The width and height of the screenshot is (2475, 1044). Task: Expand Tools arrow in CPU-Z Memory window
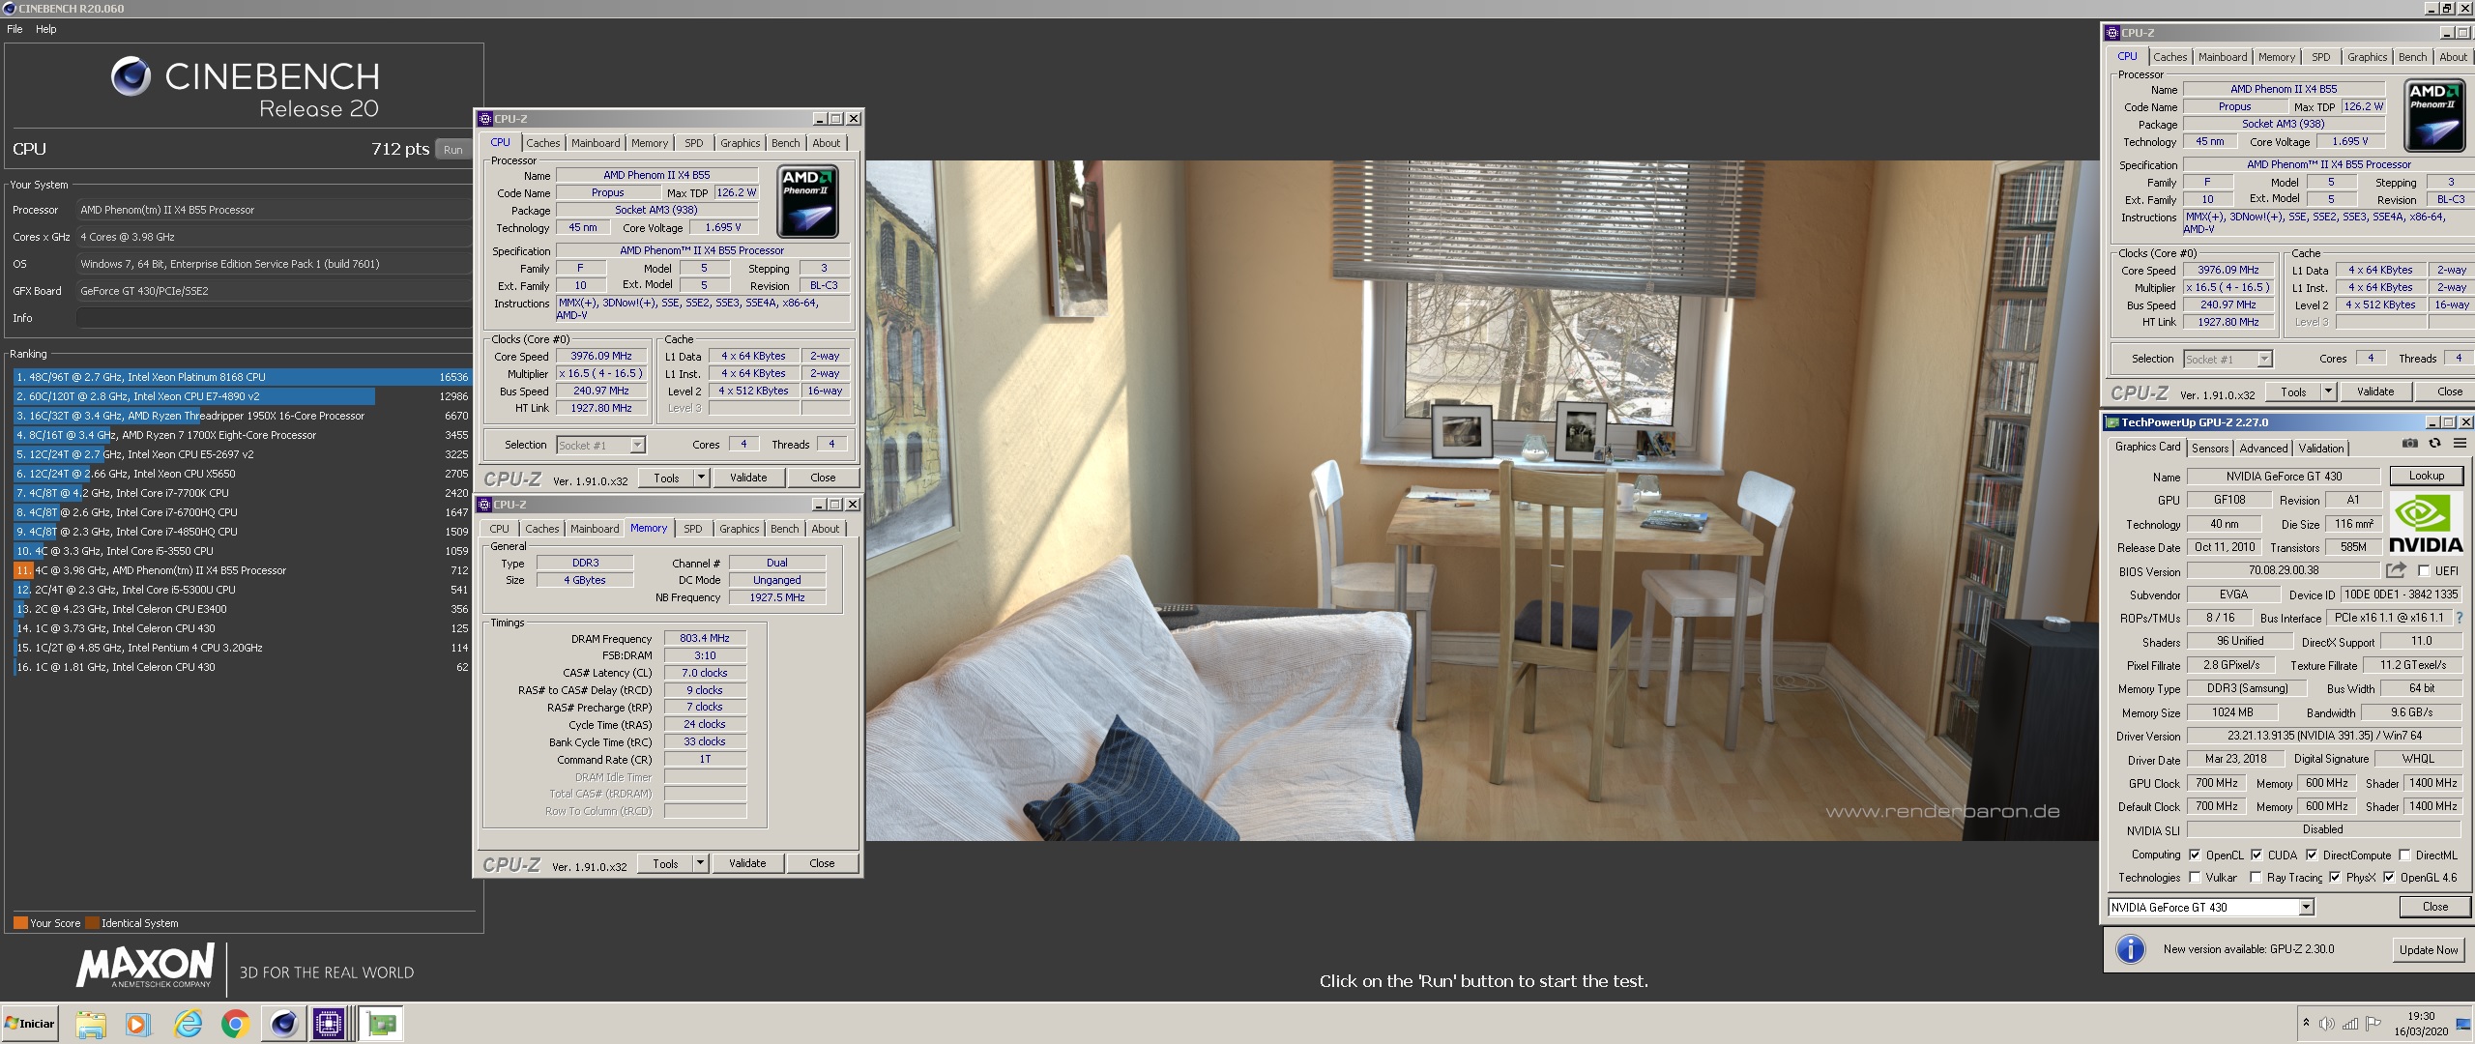(x=700, y=863)
